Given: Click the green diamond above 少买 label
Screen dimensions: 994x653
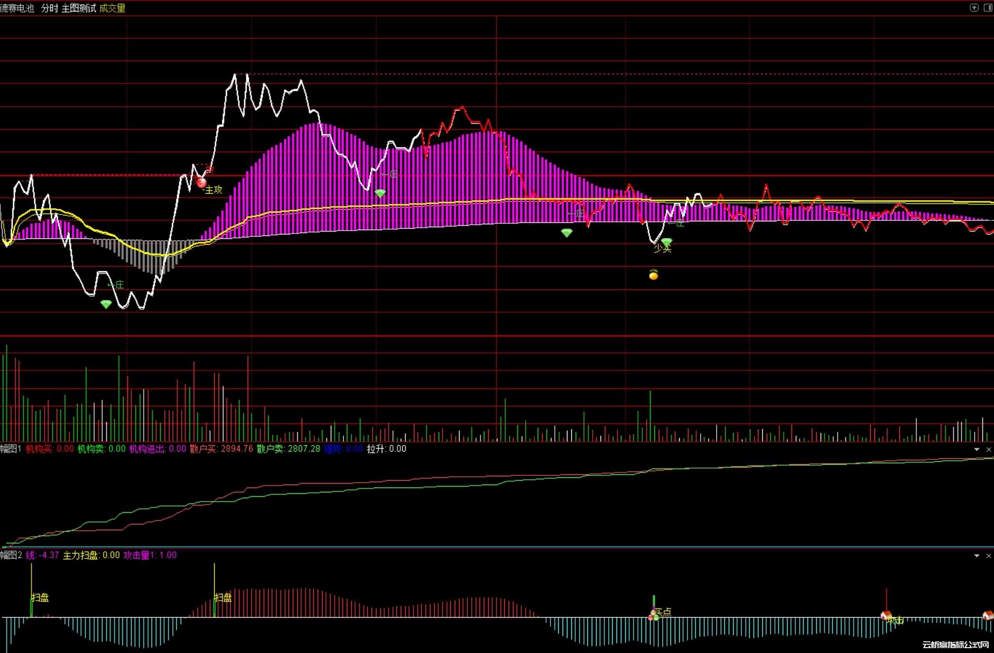Looking at the screenshot, I should [667, 241].
